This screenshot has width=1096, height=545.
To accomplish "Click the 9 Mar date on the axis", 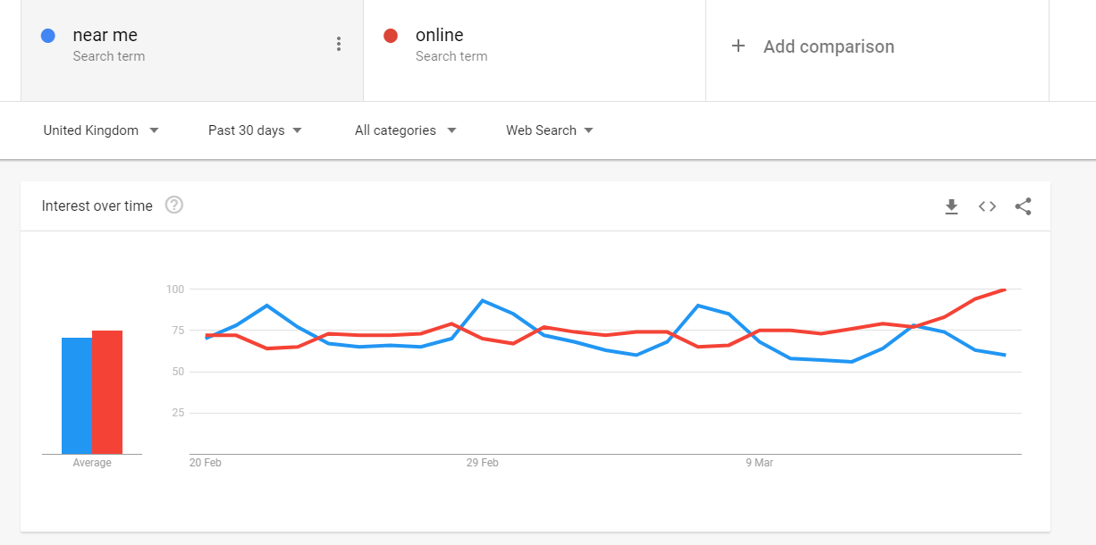I will 760,463.
